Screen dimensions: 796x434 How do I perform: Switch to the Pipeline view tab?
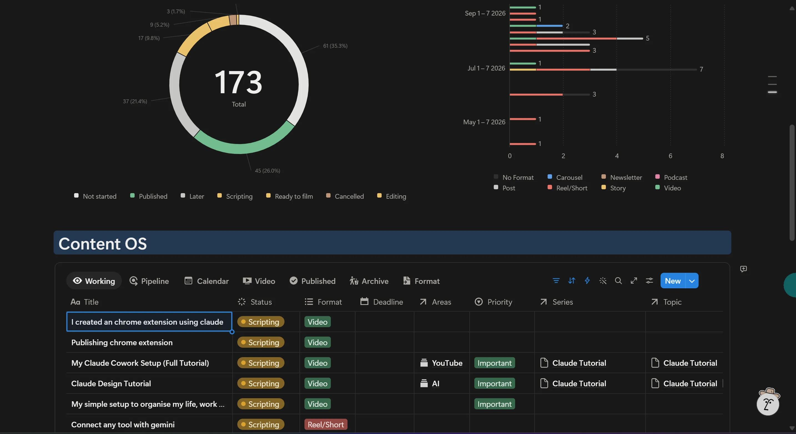(x=149, y=281)
